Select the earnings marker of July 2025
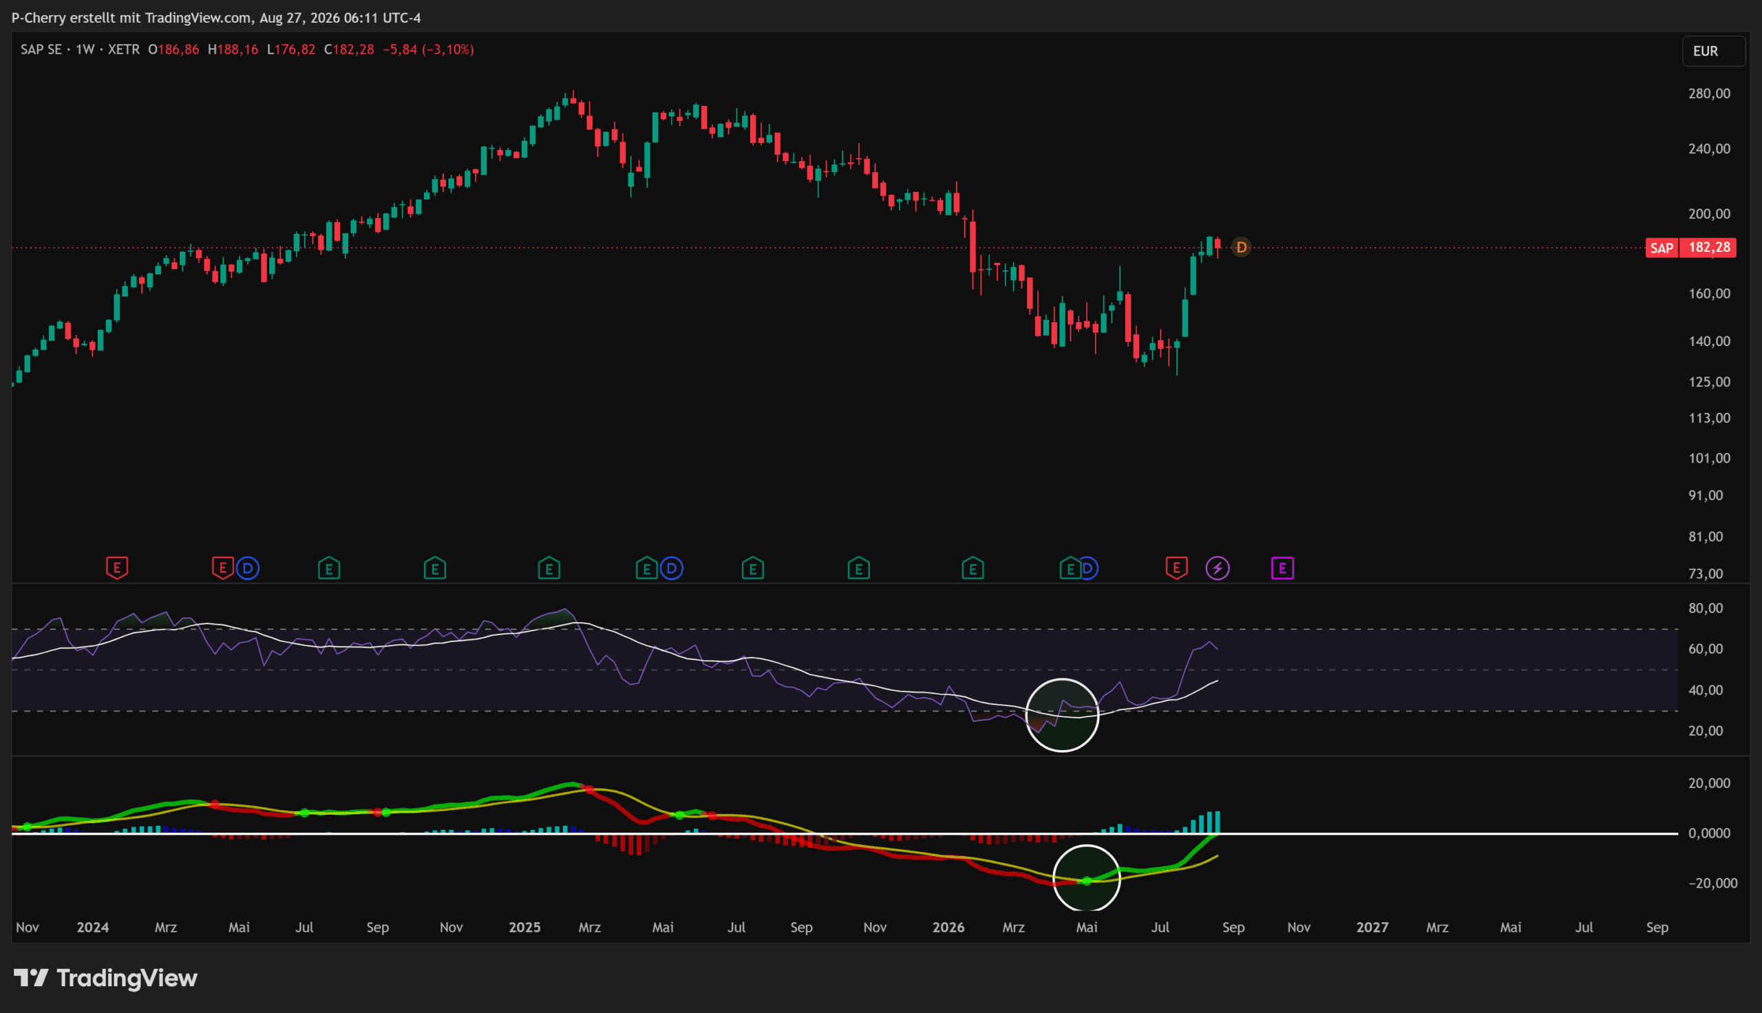This screenshot has width=1762, height=1013. 753,568
